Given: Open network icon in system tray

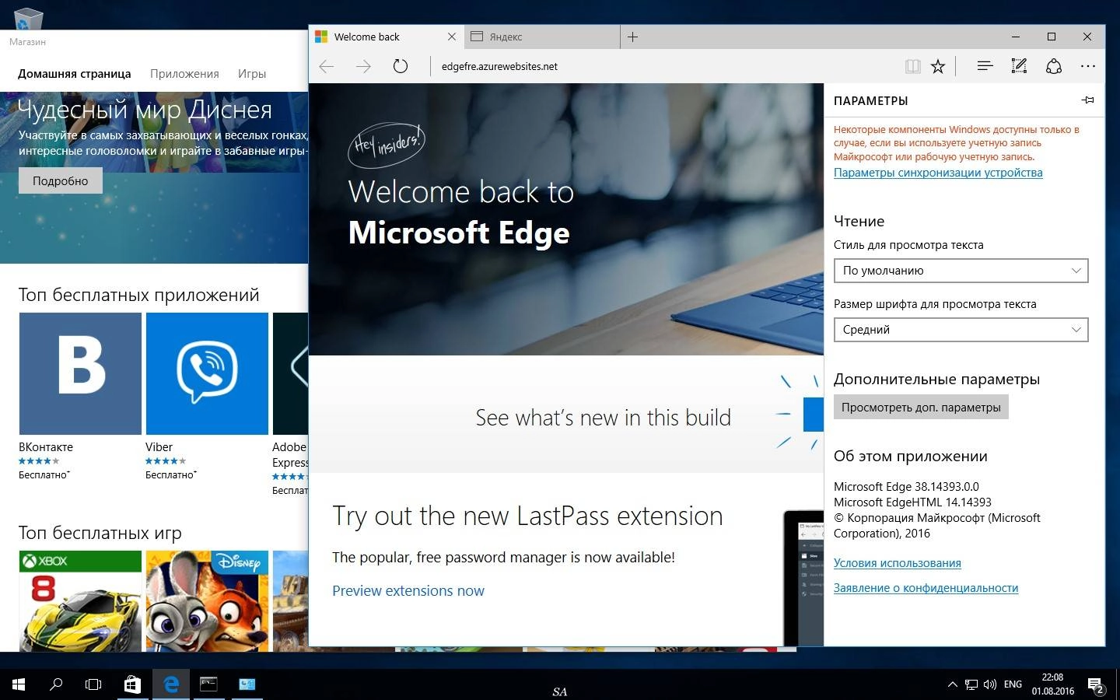Looking at the screenshot, I should tap(971, 684).
